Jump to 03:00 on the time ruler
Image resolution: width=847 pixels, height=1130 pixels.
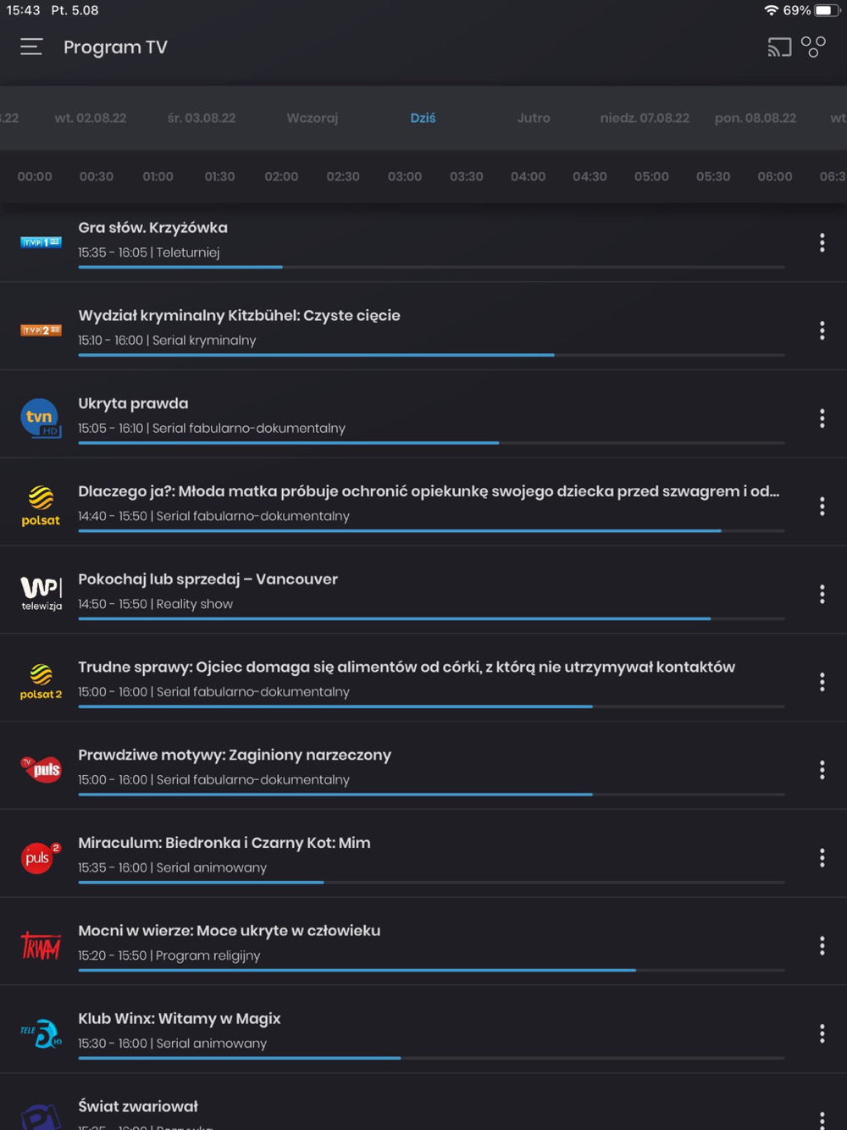click(405, 176)
